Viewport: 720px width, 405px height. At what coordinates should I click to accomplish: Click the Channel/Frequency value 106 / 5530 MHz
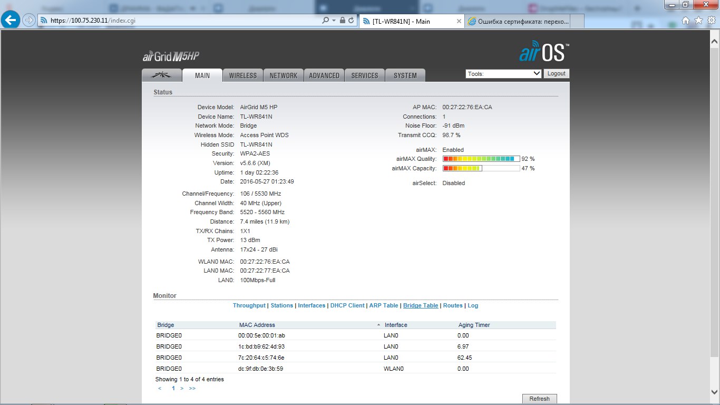[x=260, y=194]
